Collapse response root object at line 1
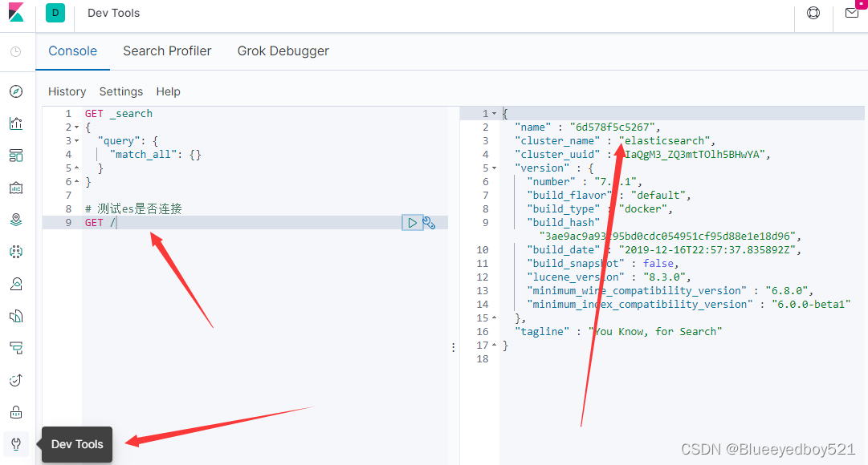This screenshot has width=868, height=465. pyautogui.click(x=495, y=113)
